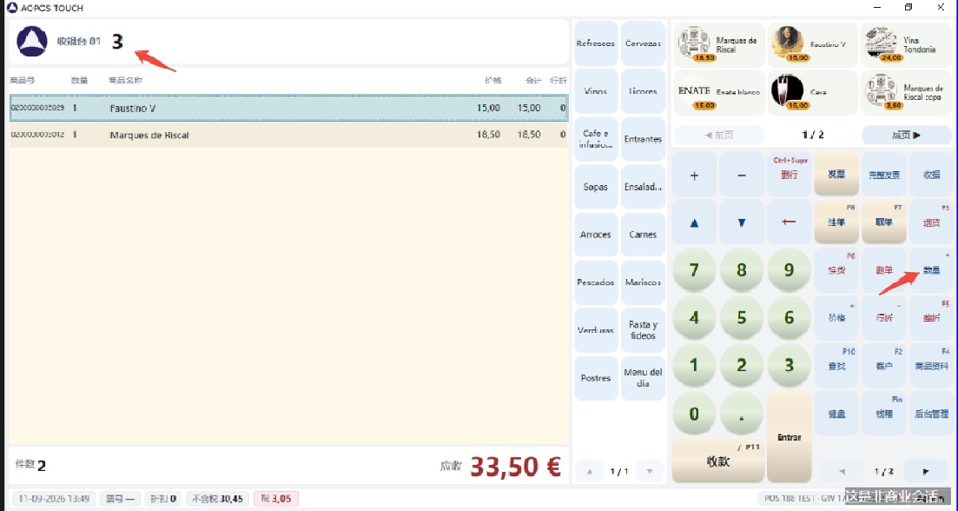Open the Postres category
The height and width of the screenshot is (511, 958).
point(596,378)
